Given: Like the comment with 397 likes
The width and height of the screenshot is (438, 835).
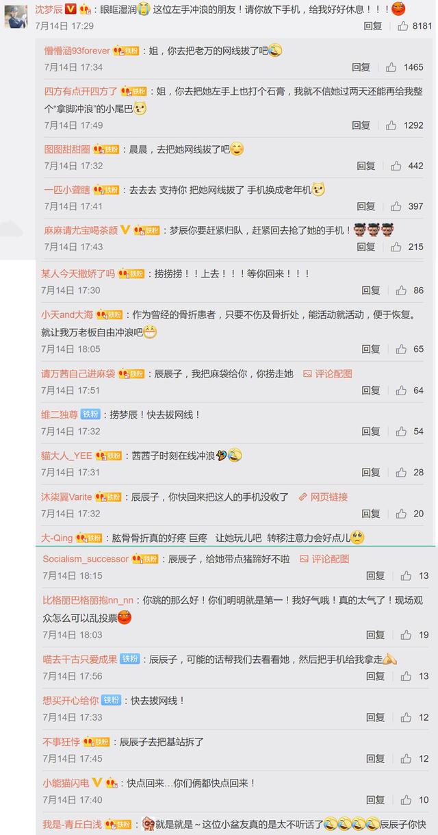Looking at the screenshot, I should point(396,206).
